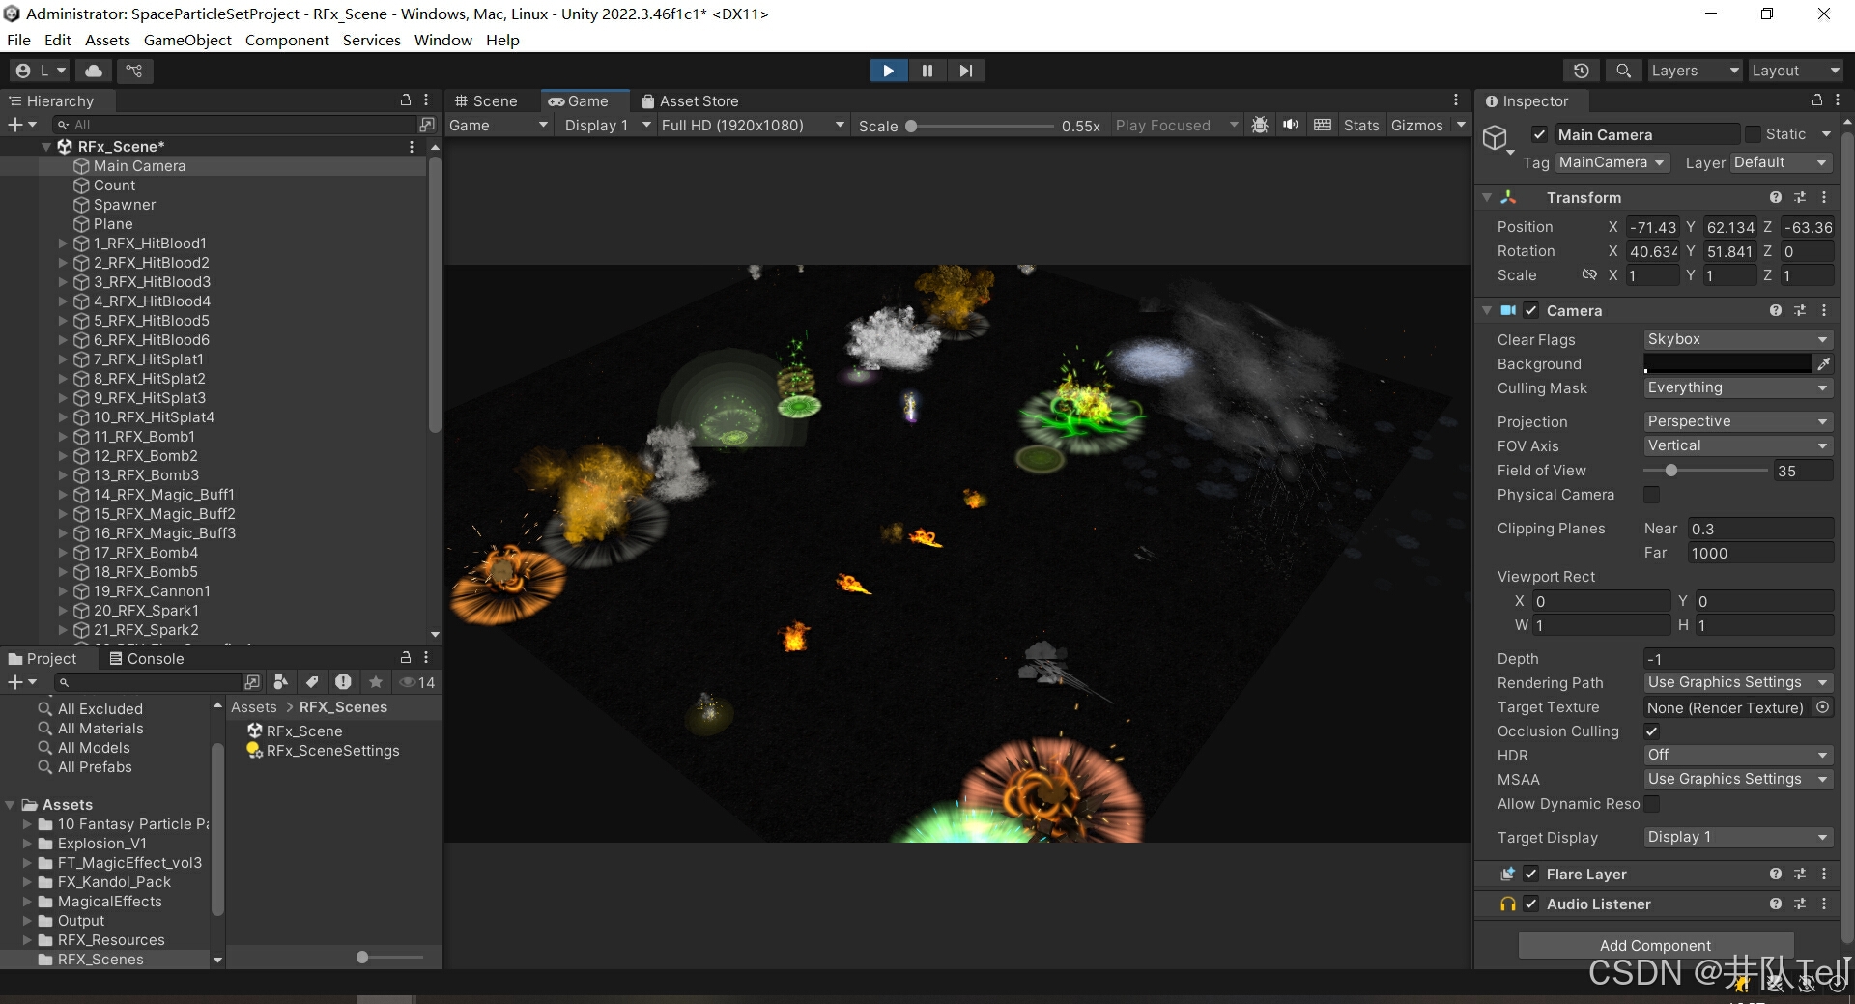Click the Project favorites star icon
This screenshot has height=1004, width=1855.
pos(376,682)
